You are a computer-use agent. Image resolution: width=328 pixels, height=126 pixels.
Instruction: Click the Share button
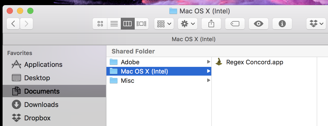(x=211, y=24)
